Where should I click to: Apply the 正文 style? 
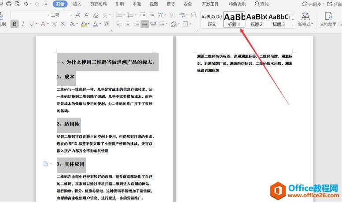pos(212,19)
